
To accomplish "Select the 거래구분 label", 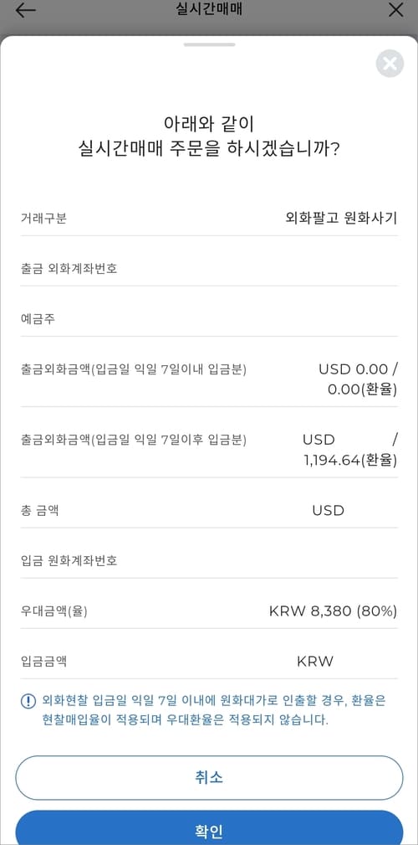I will click(x=43, y=218).
